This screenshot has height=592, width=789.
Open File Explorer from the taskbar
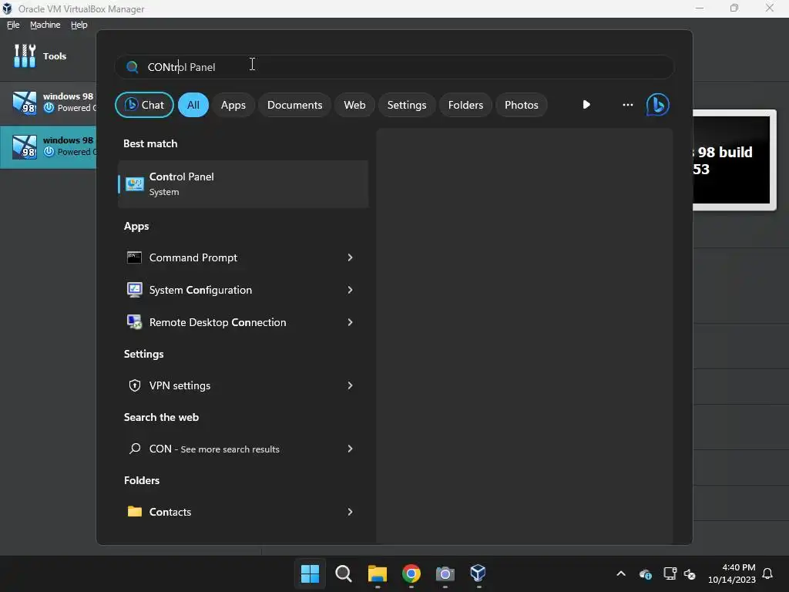(378, 573)
